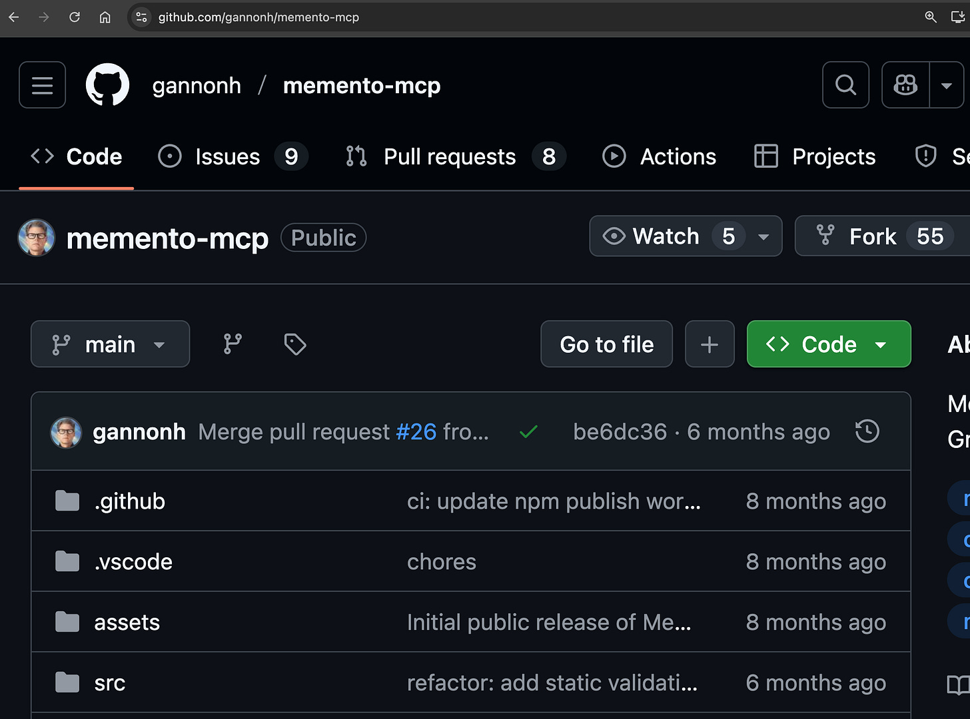Screen dimensions: 970x719
Task: Open the Actions tab
Action: pyautogui.click(x=659, y=157)
